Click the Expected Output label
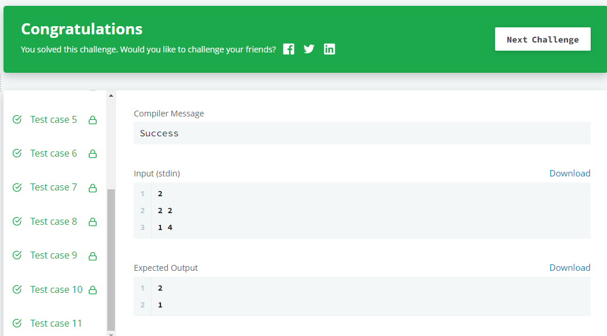Image resolution: width=607 pixels, height=336 pixels. coord(166,268)
